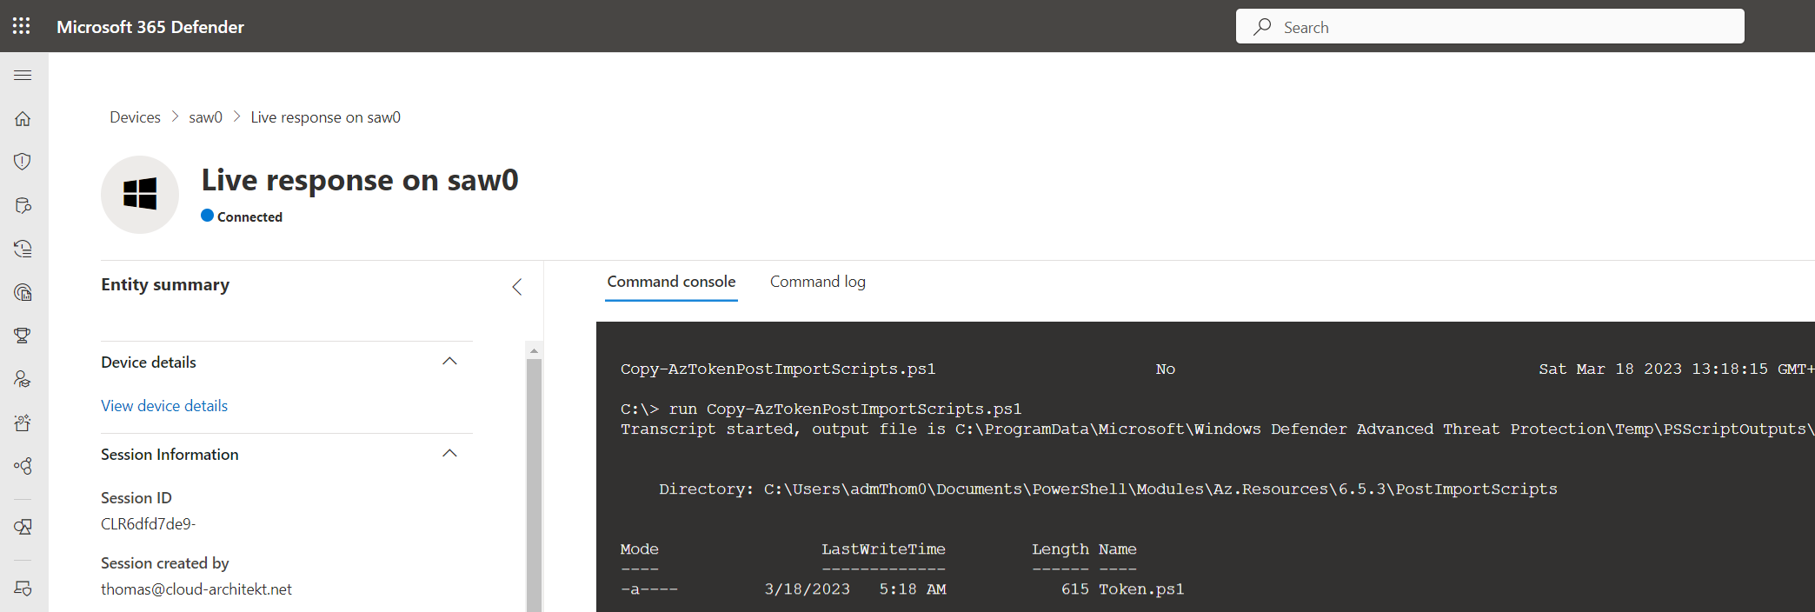Click file length value 615
Screen dimensions: 1815x612
(x=1075, y=589)
